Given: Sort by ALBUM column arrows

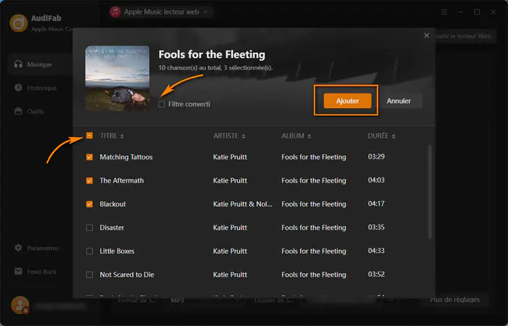Looking at the screenshot, I should pyautogui.click(x=309, y=136).
